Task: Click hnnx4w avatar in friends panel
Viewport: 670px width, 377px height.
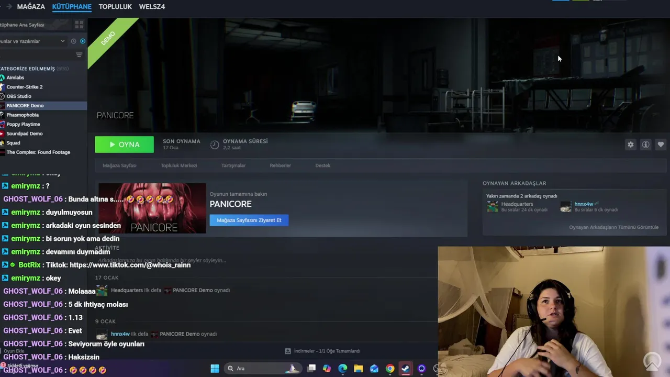Action: [x=566, y=207]
